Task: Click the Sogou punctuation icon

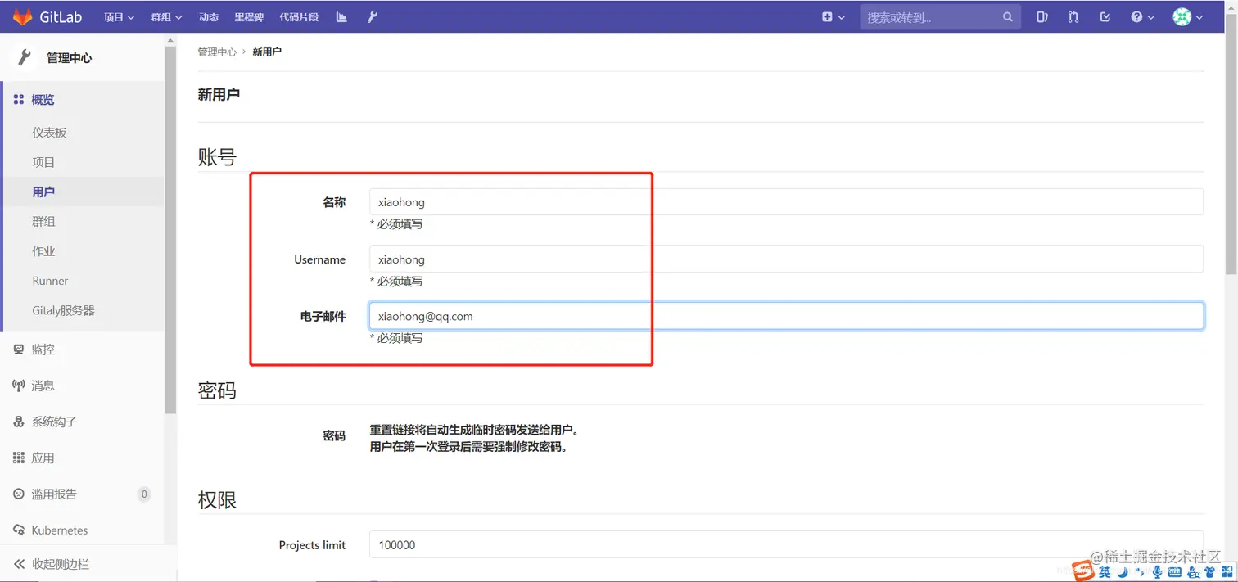Action: tap(1140, 572)
